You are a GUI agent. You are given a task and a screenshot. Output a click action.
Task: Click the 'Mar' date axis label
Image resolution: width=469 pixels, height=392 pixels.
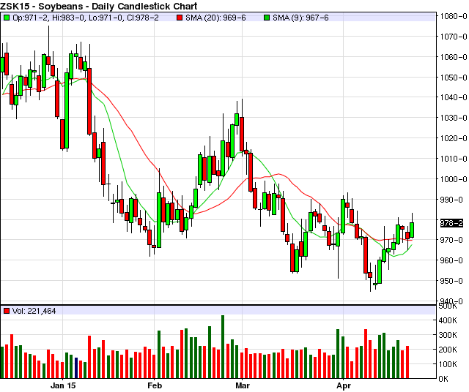(x=243, y=385)
